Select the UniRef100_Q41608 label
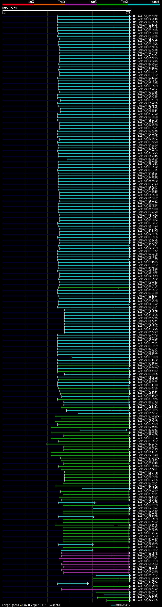The width and height of the screenshot is (162, 607). [x=145, y=136]
